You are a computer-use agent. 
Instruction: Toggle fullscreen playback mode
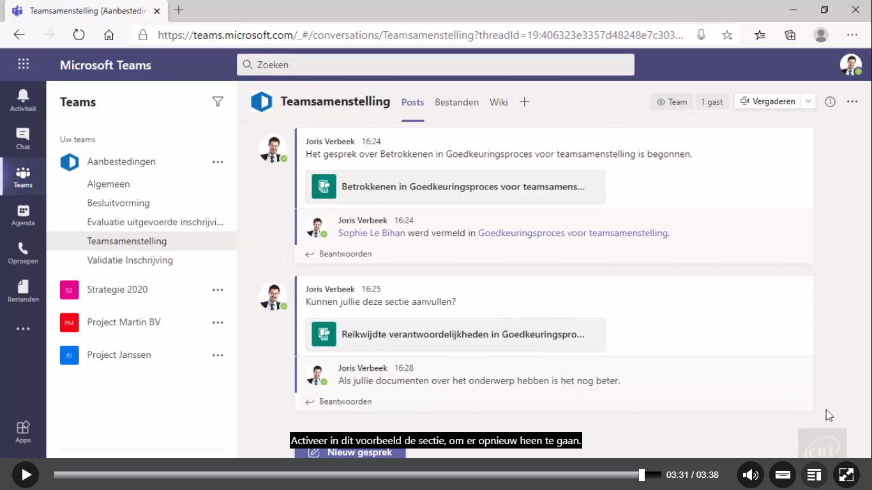point(846,475)
